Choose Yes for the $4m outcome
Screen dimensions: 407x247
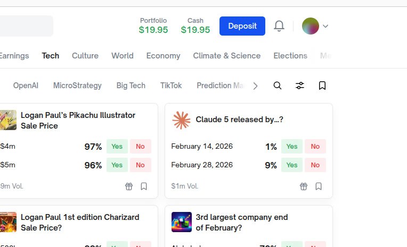(117, 147)
